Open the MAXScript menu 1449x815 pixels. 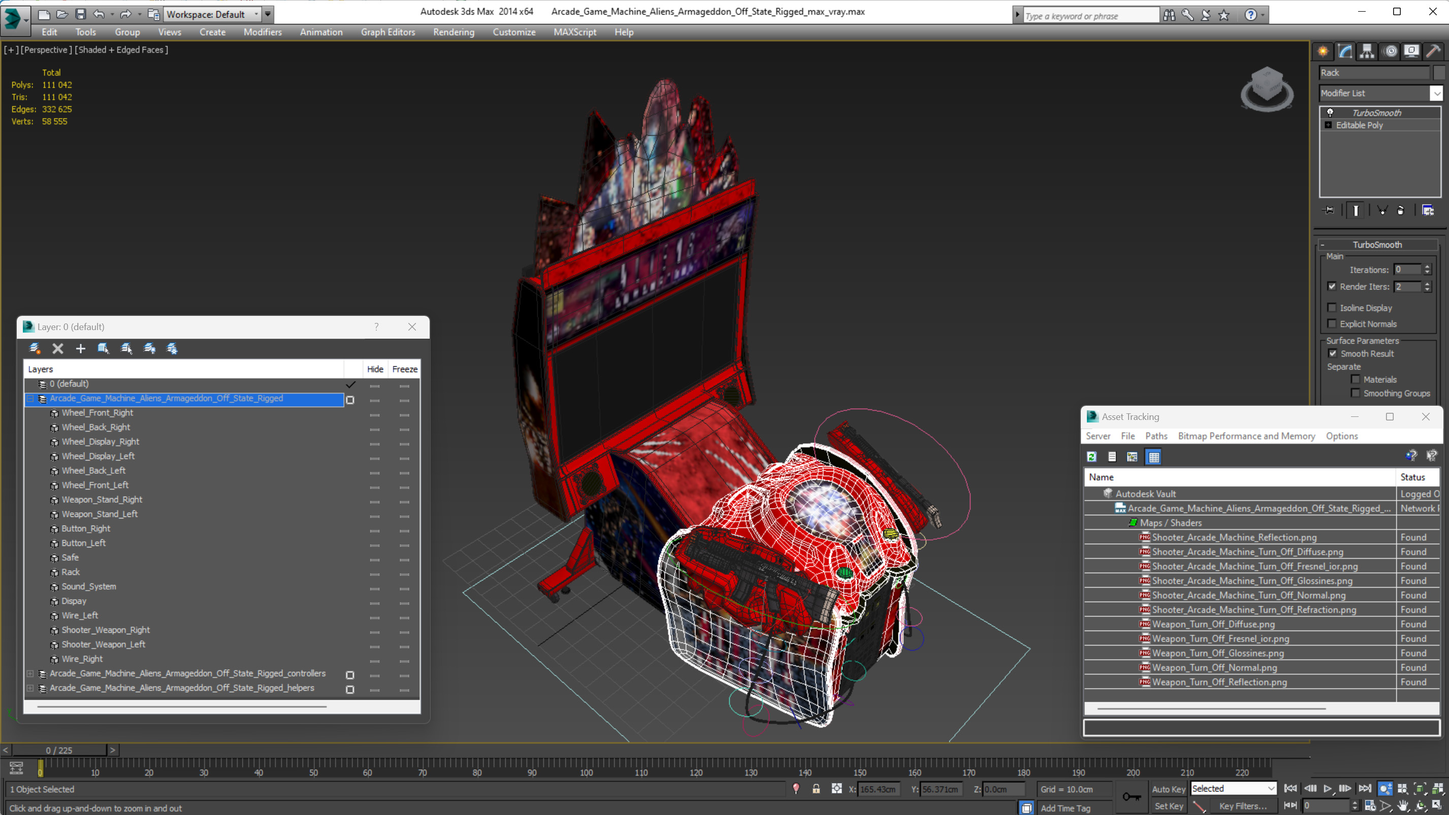pos(575,32)
